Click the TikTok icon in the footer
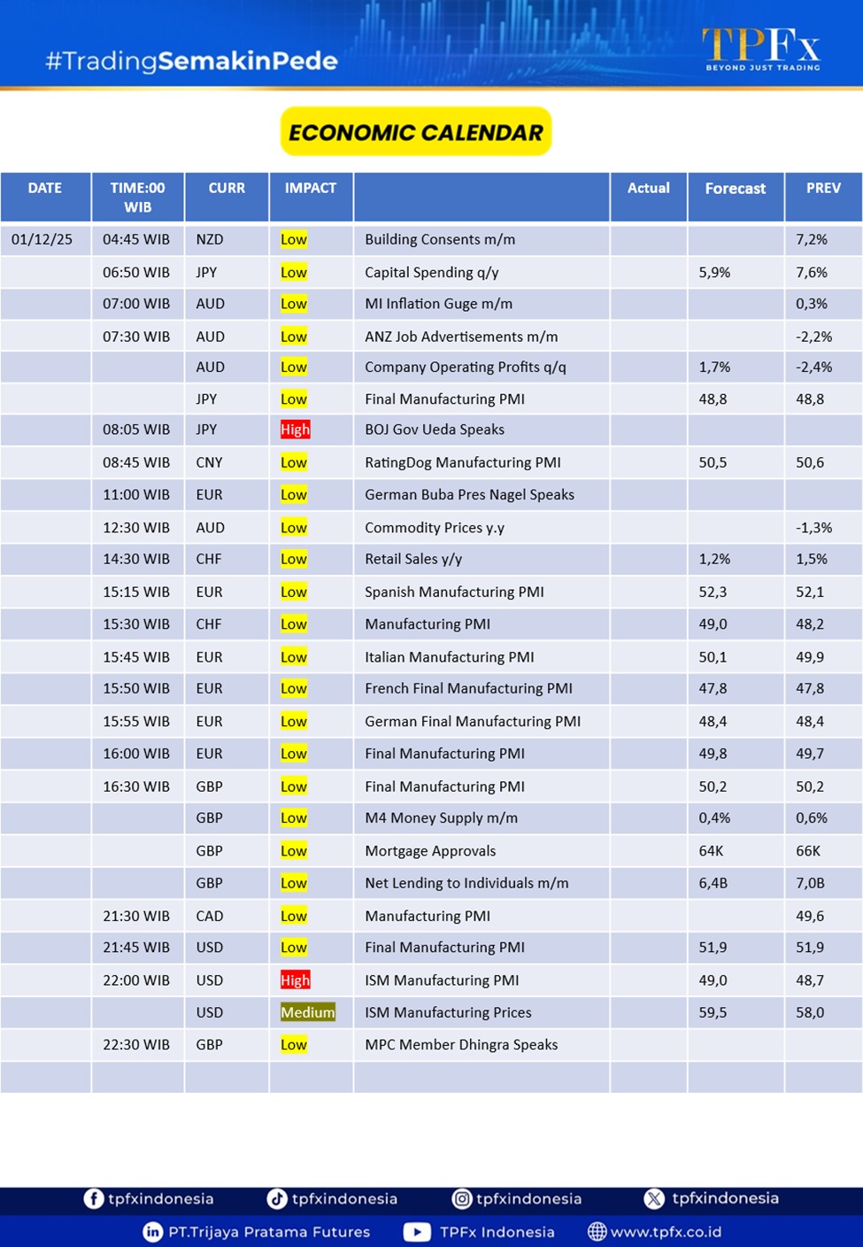 (277, 1198)
